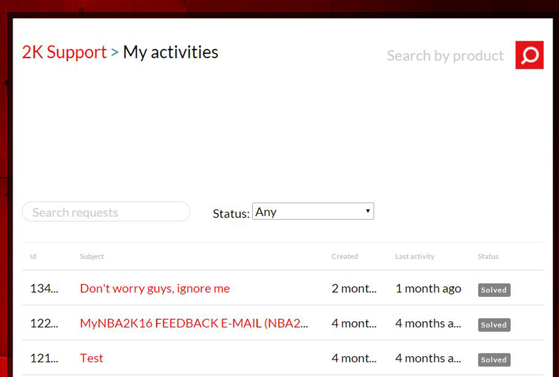Click Solved badge for "Don't worry guys" row
This screenshot has width=559, height=377.
click(x=494, y=290)
